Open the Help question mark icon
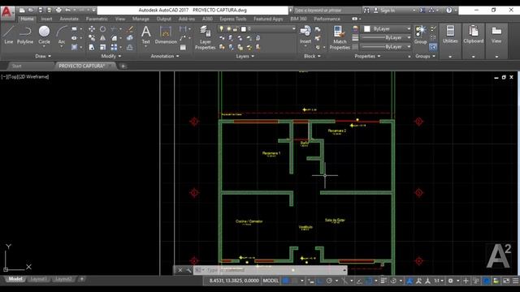The width and height of the screenshot is (520, 292). (448, 11)
